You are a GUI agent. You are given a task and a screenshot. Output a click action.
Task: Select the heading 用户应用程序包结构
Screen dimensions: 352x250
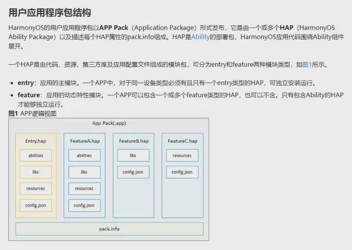[50, 13]
